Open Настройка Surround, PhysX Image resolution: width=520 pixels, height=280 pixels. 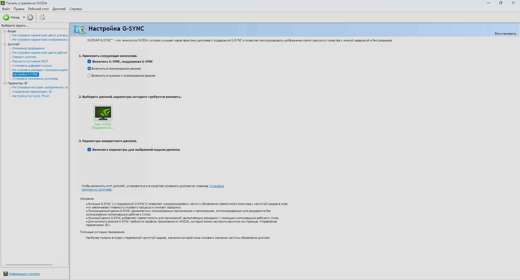pos(31,96)
